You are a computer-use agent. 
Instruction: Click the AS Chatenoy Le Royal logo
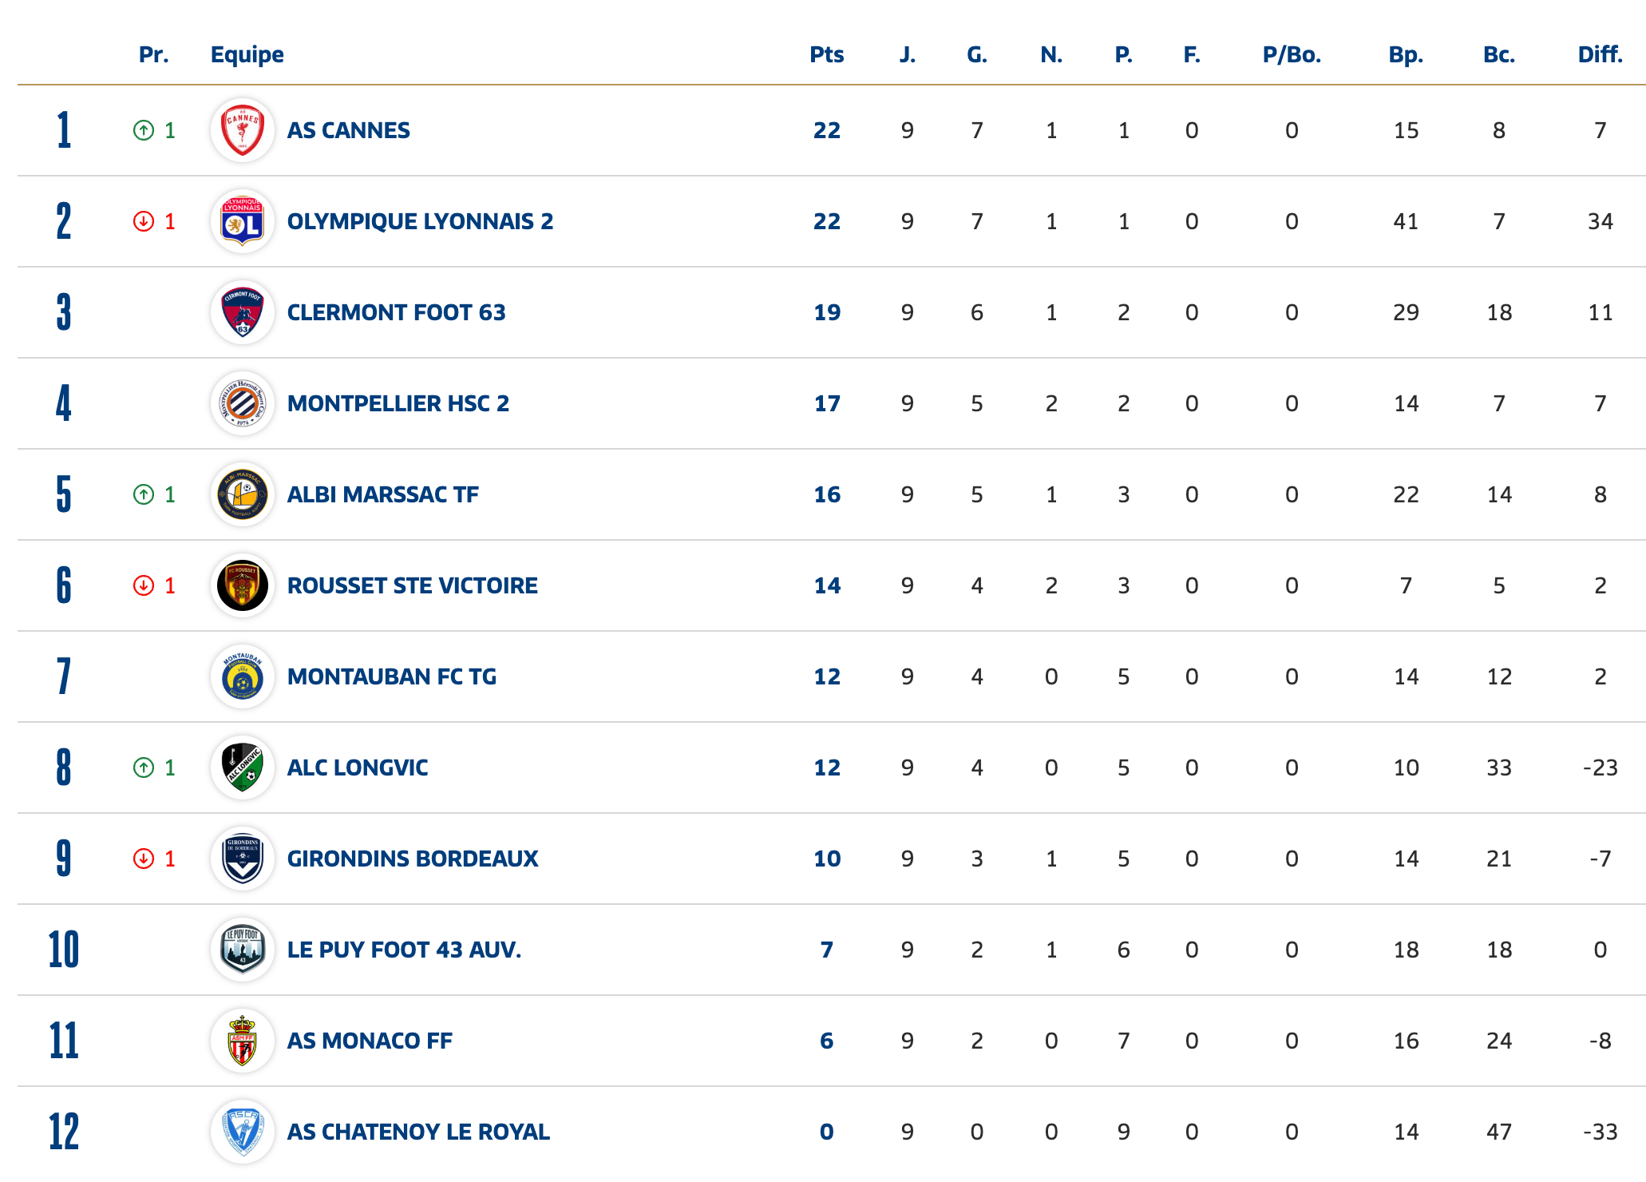(x=243, y=1132)
